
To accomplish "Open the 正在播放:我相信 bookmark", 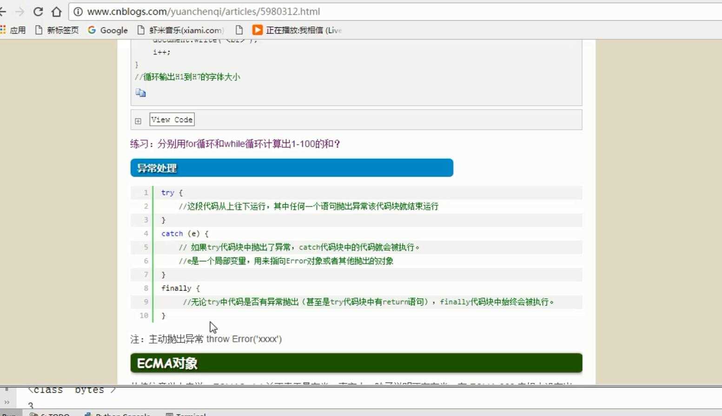I will [x=297, y=30].
